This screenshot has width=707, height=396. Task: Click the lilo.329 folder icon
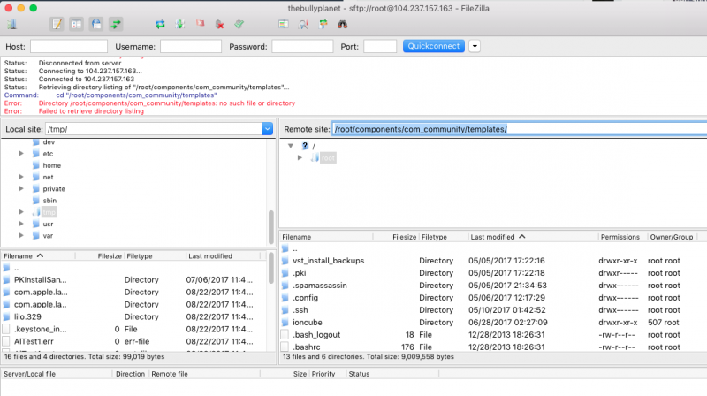tap(6, 317)
